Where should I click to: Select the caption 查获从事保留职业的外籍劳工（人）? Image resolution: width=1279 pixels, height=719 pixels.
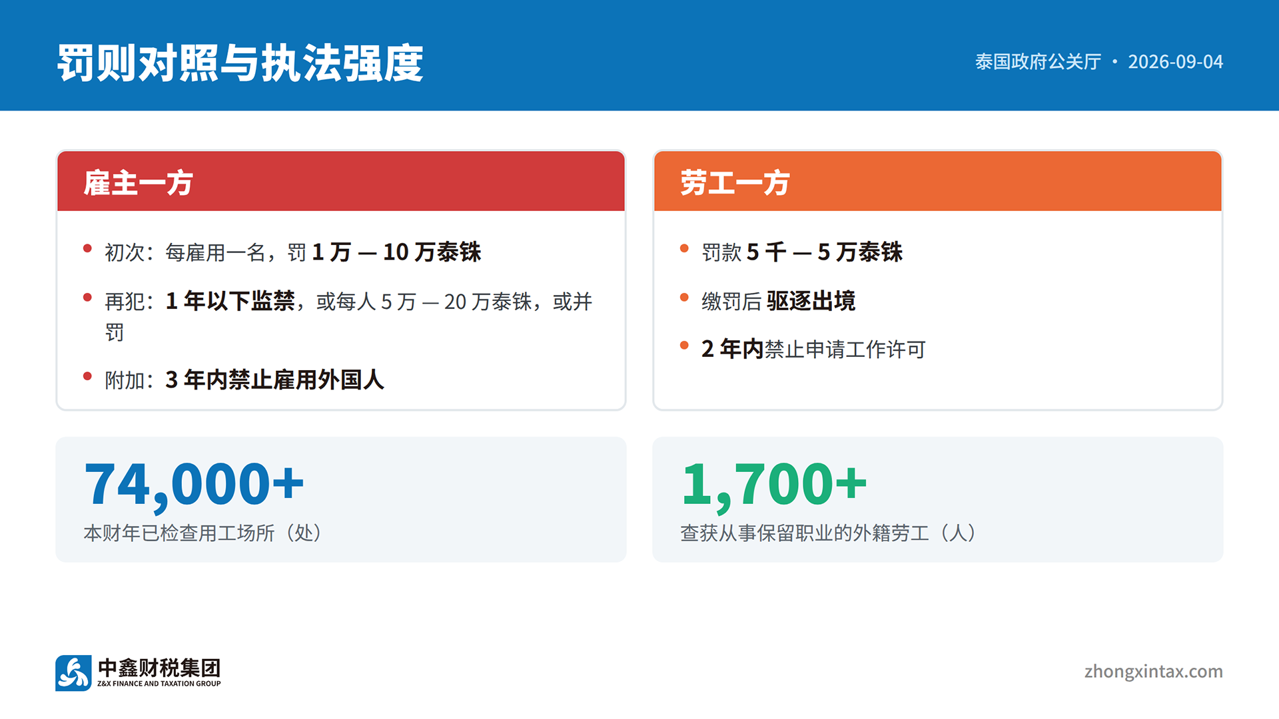click(x=829, y=533)
